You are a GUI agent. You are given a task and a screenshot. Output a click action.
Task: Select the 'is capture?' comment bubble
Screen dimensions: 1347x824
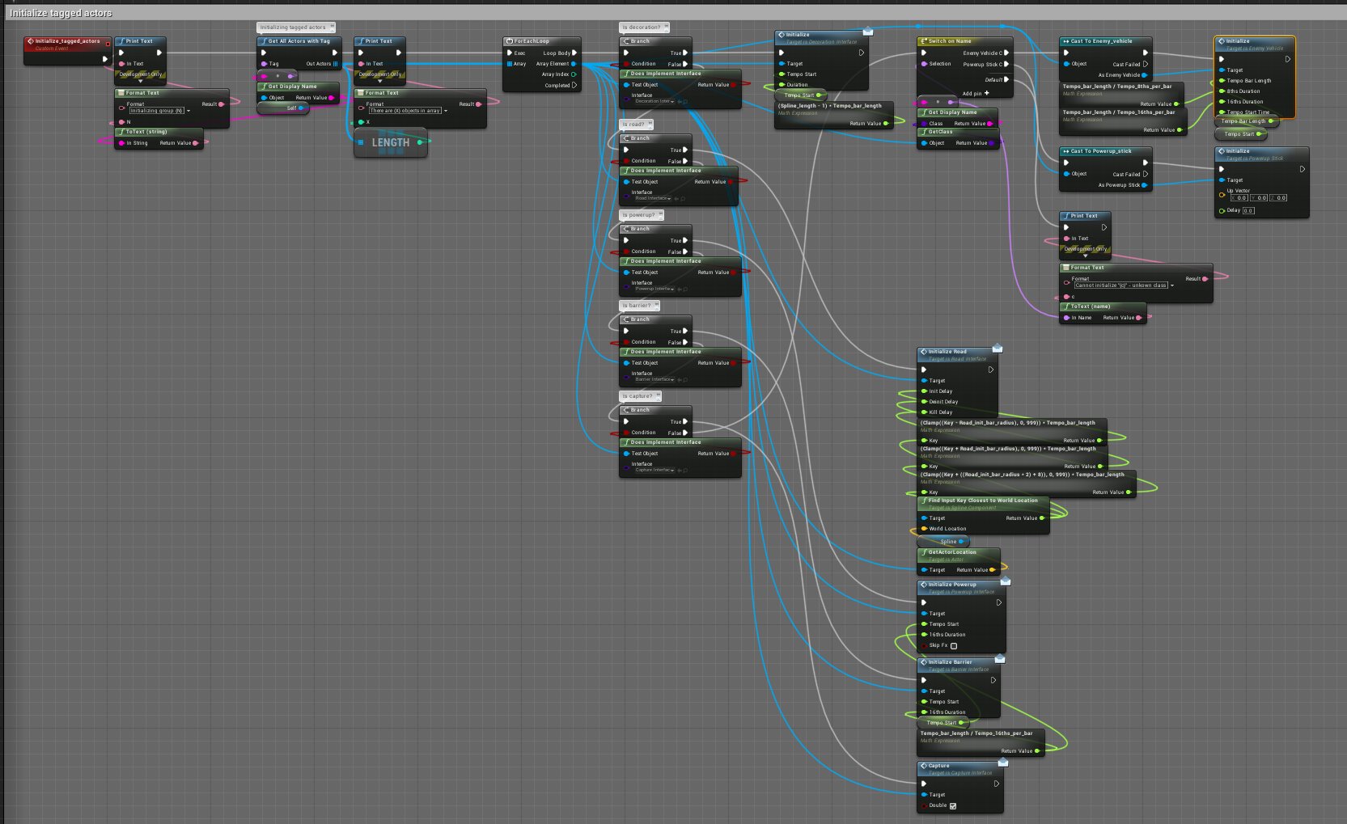pyautogui.click(x=641, y=396)
